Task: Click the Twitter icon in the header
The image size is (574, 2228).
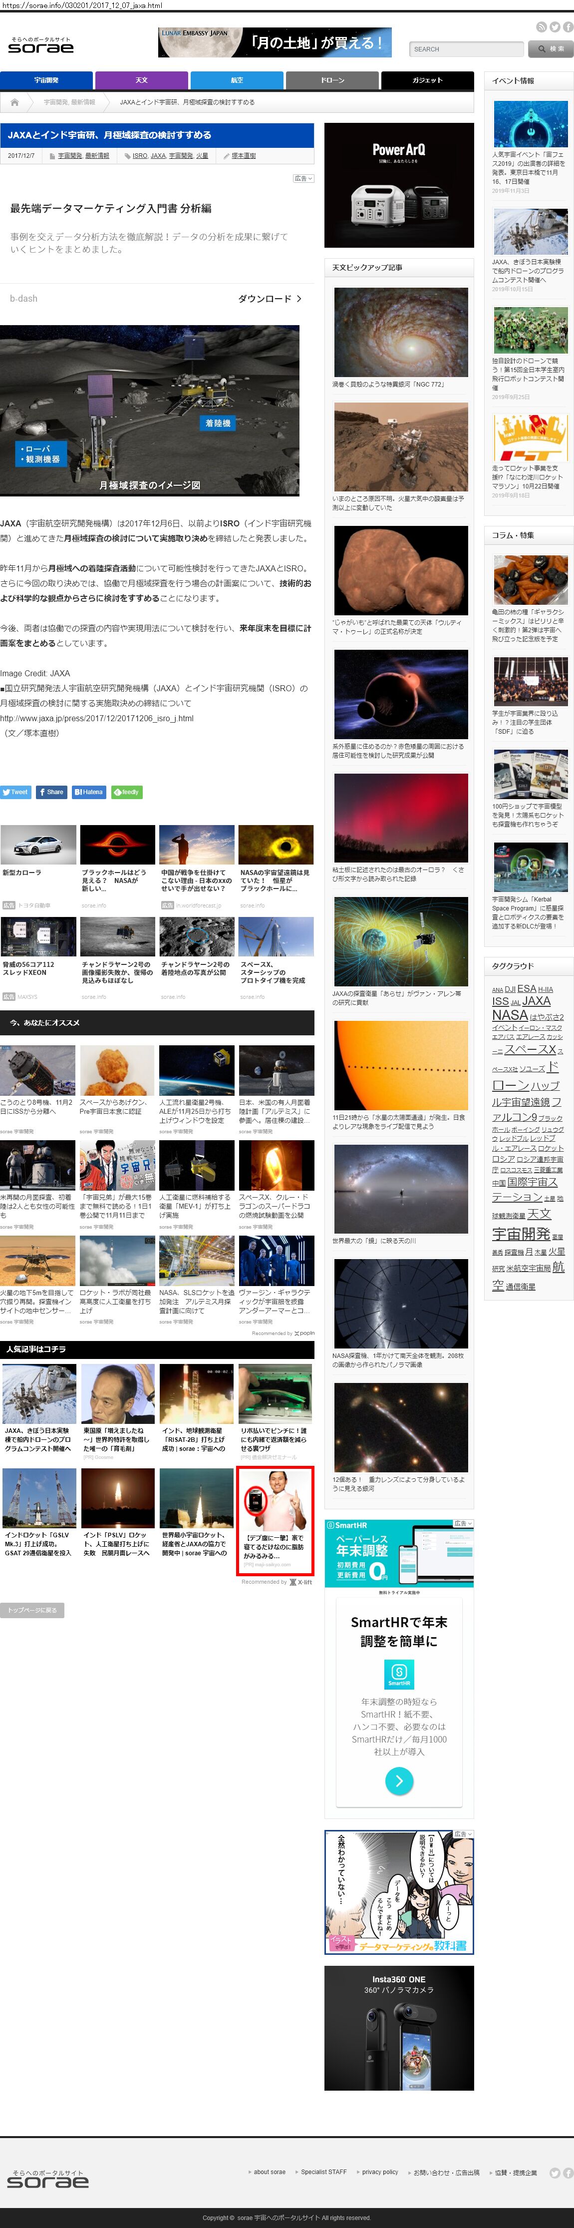Action: 554,27
